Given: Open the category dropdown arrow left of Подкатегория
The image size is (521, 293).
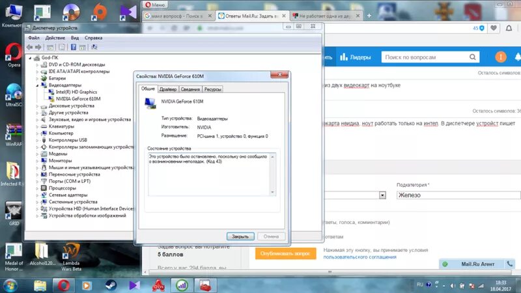Looking at the screenshot, I should (382, 195).
